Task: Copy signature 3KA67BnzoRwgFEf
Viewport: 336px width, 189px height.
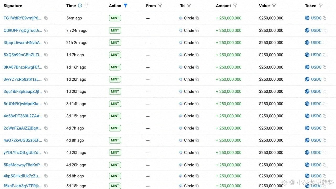Action: coord(46,67)
